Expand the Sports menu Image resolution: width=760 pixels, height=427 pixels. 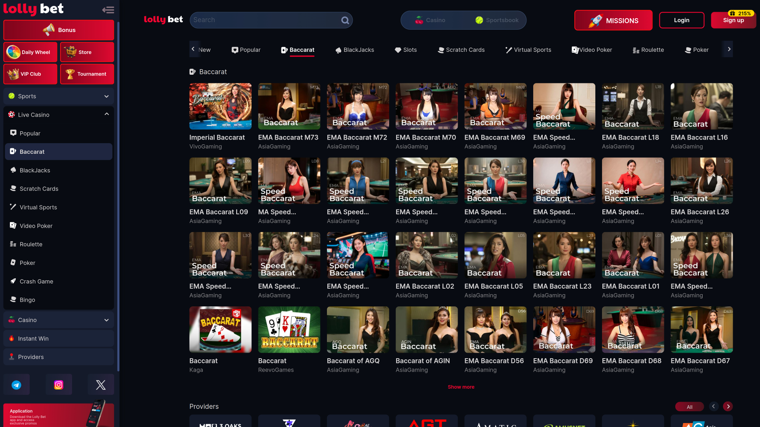[x=106, y=96]
